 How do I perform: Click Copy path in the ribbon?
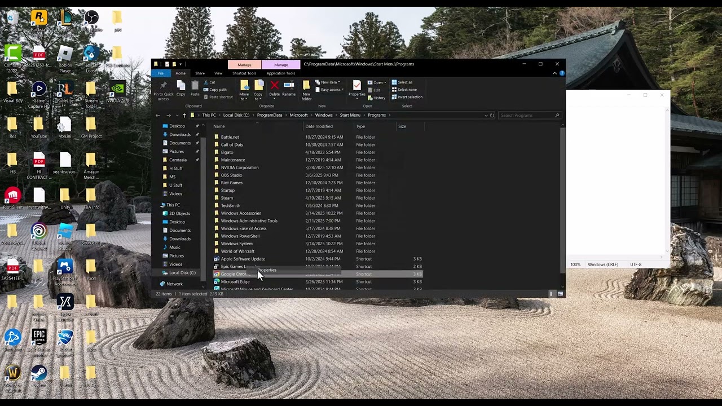coord(215,90)
